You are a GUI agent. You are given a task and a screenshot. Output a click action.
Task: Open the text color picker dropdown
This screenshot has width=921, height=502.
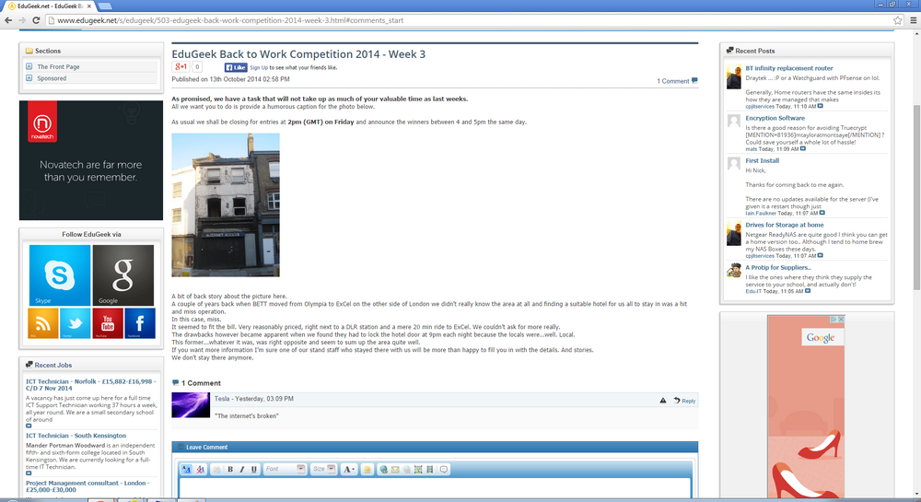coord(348,469)
